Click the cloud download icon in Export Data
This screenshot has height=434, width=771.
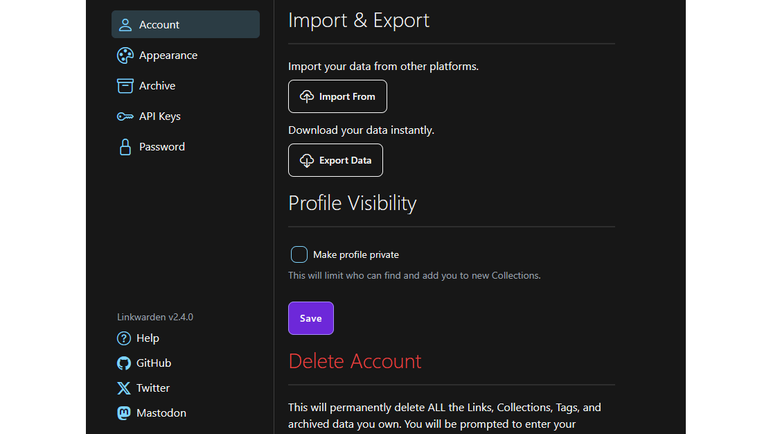307,161
